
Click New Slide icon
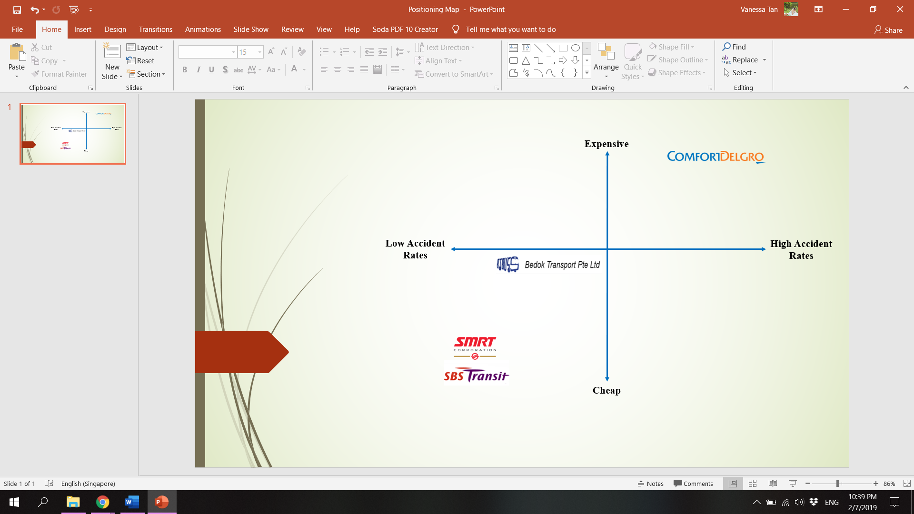pos(112,51)
